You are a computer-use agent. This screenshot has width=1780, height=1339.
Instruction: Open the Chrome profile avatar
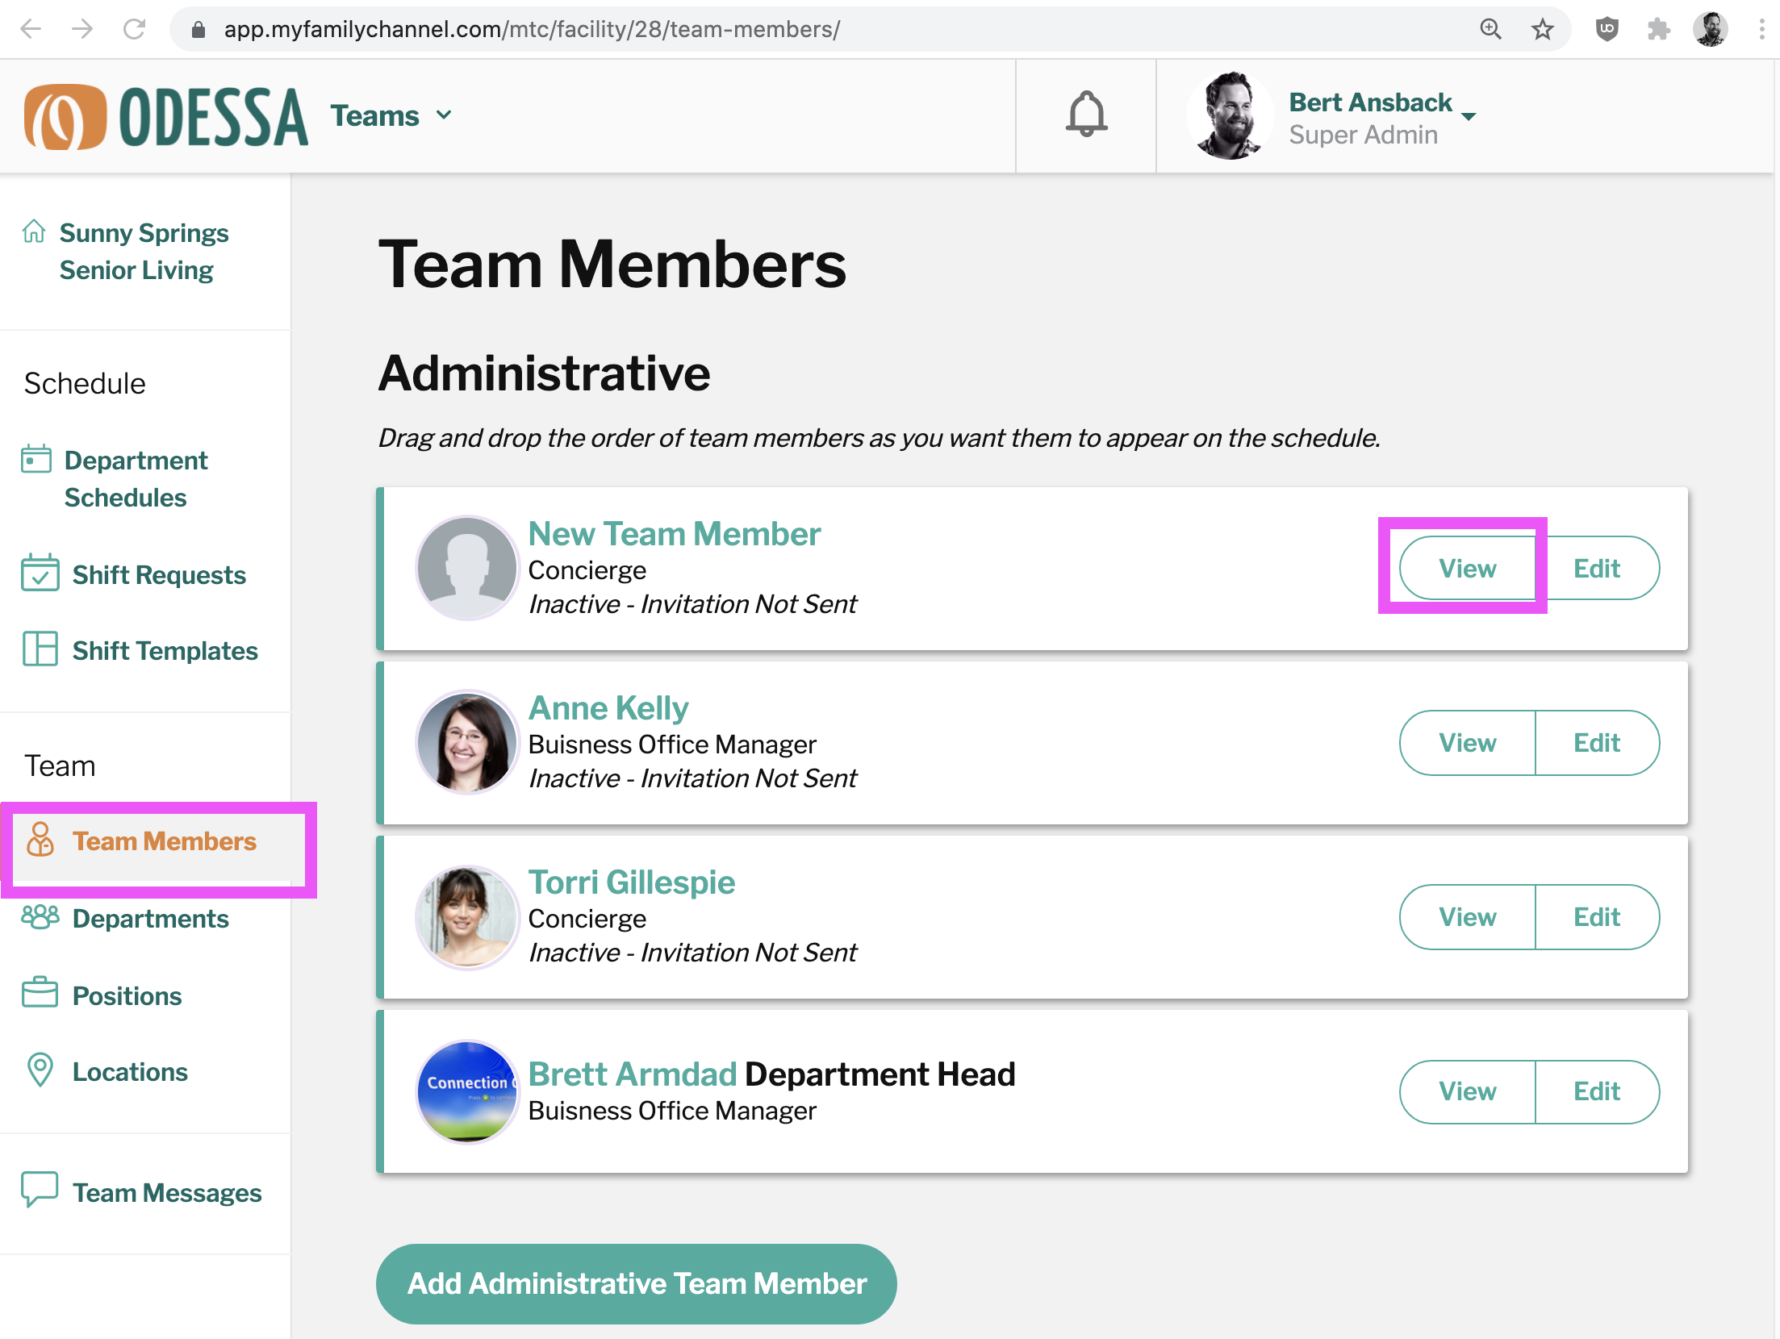pyautogui.click(x=1710, y=30)
